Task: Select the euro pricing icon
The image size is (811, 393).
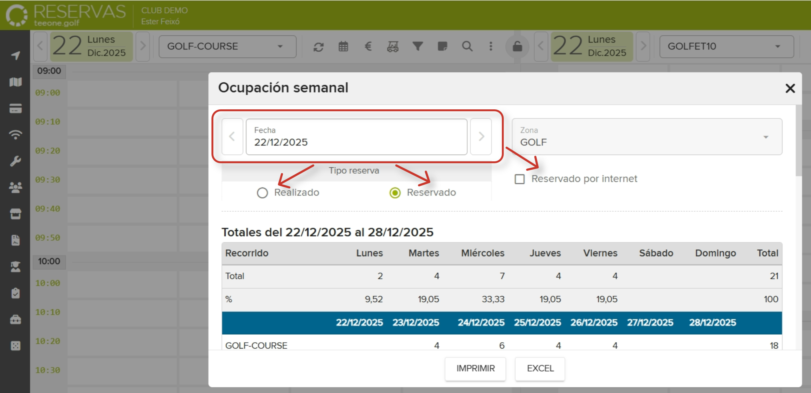Action: point(368,47)
